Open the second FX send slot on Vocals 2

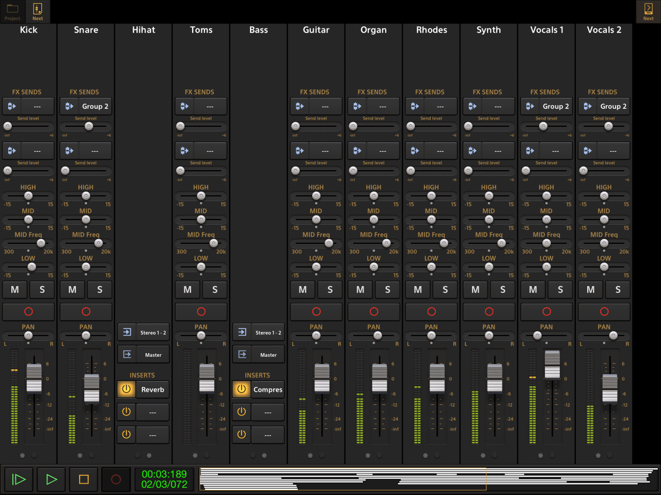pos(613,151)
